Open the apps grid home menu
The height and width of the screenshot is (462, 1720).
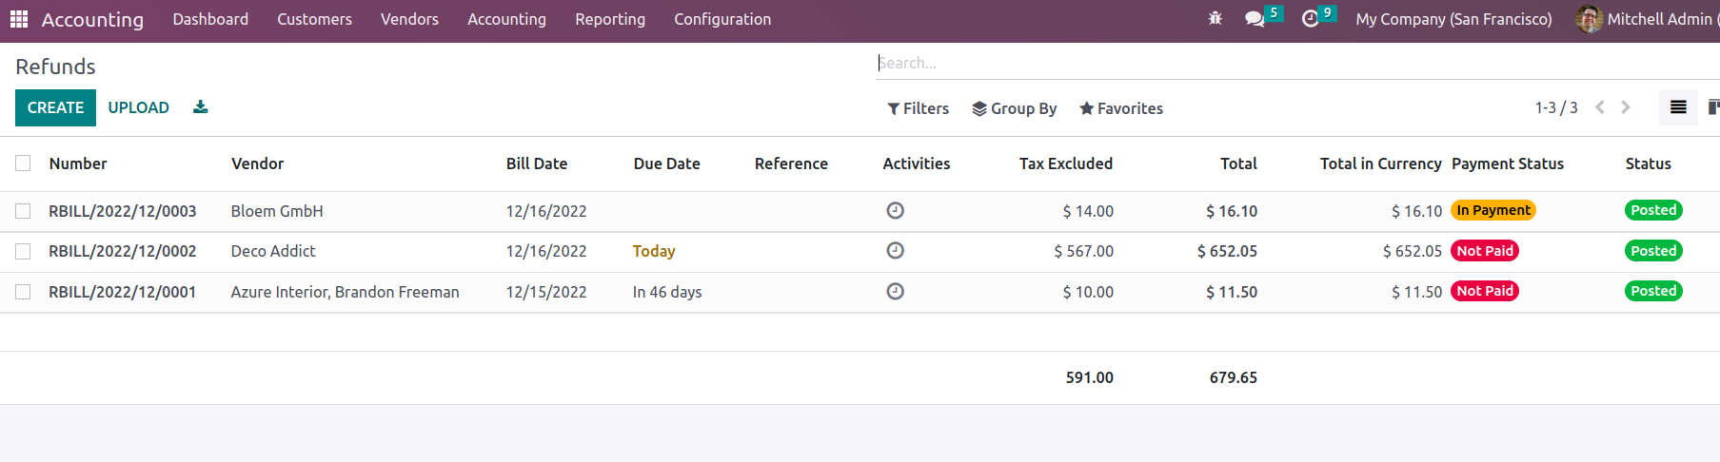[19, 19]
